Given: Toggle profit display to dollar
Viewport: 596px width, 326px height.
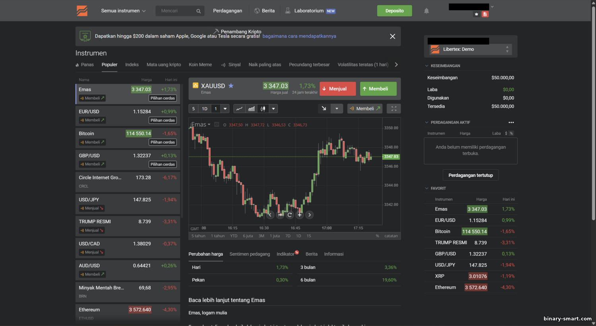Looking at the screenshot, I should pyautogui.click(x=506, y=133).
